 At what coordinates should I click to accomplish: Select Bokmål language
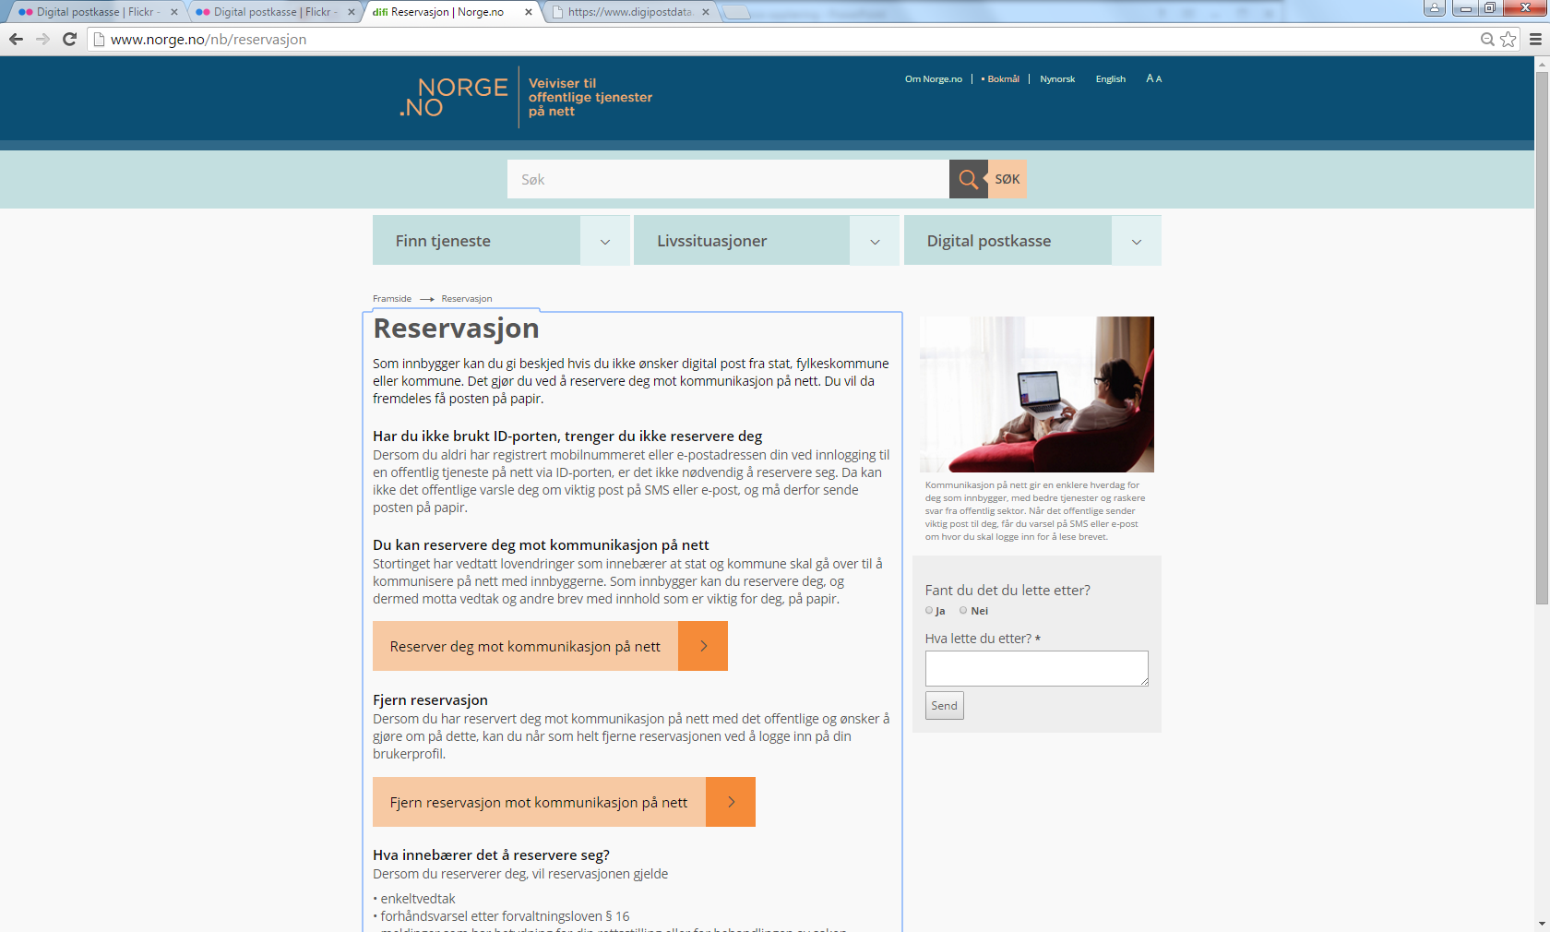pyautogui.click(x=1001, y=79)
